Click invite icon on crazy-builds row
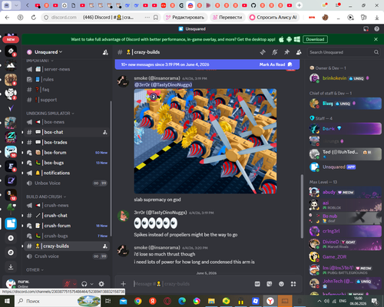The width and height of the screenshot is (384, 307). click(x=105, y=246)
